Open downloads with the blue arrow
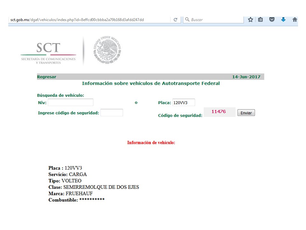Screen dimensions: 306x230 coord(283,20)
